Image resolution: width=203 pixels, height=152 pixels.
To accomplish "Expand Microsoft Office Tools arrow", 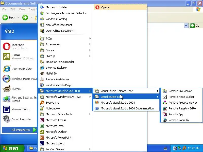I will click(x=90, y=114).
